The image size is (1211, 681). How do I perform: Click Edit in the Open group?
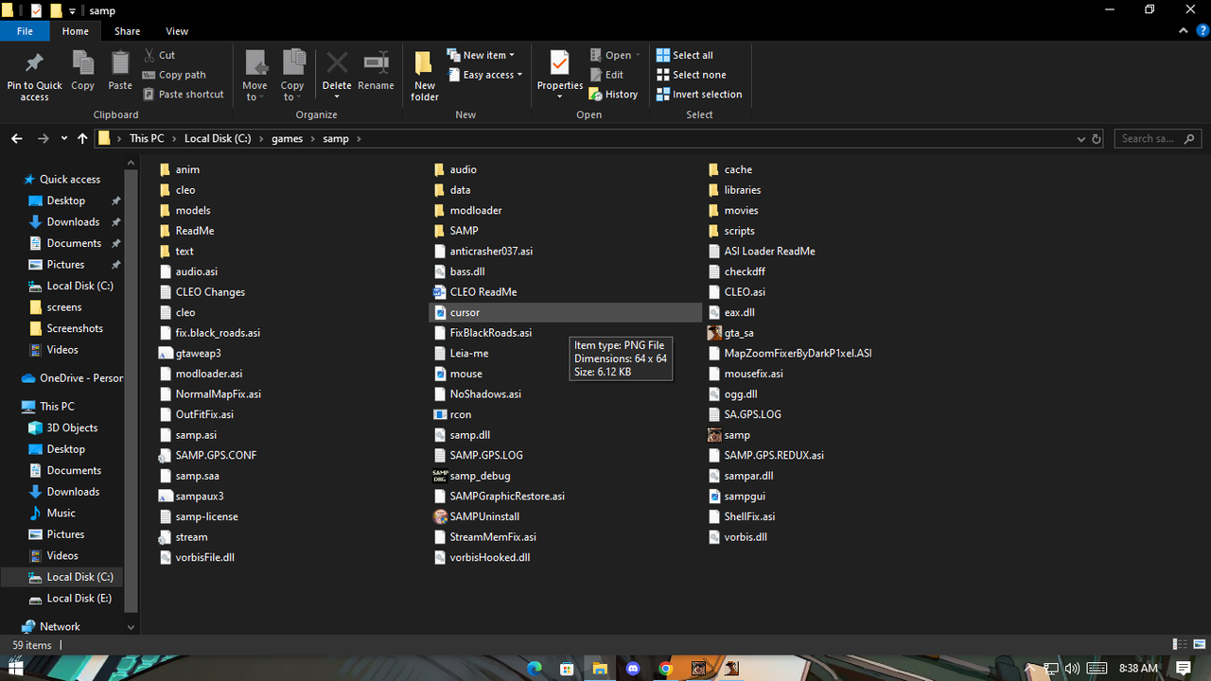(606, 75)
